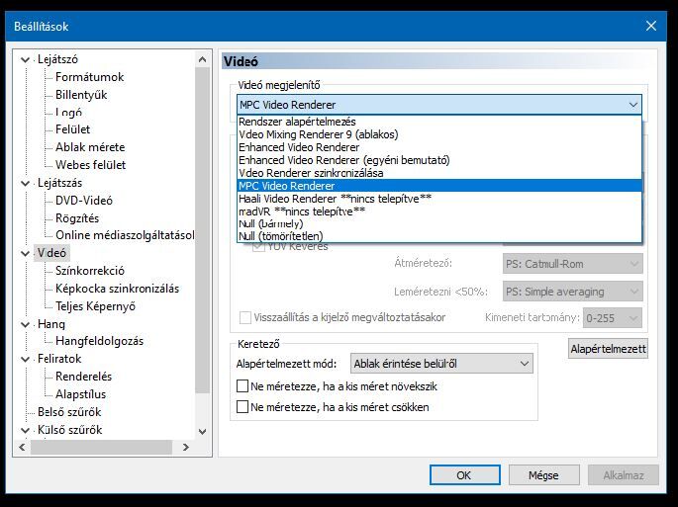This screenshot has width=678, height=507.
Task: Open the Leméretezni <50% dropdown
Action: coord(572,292)
